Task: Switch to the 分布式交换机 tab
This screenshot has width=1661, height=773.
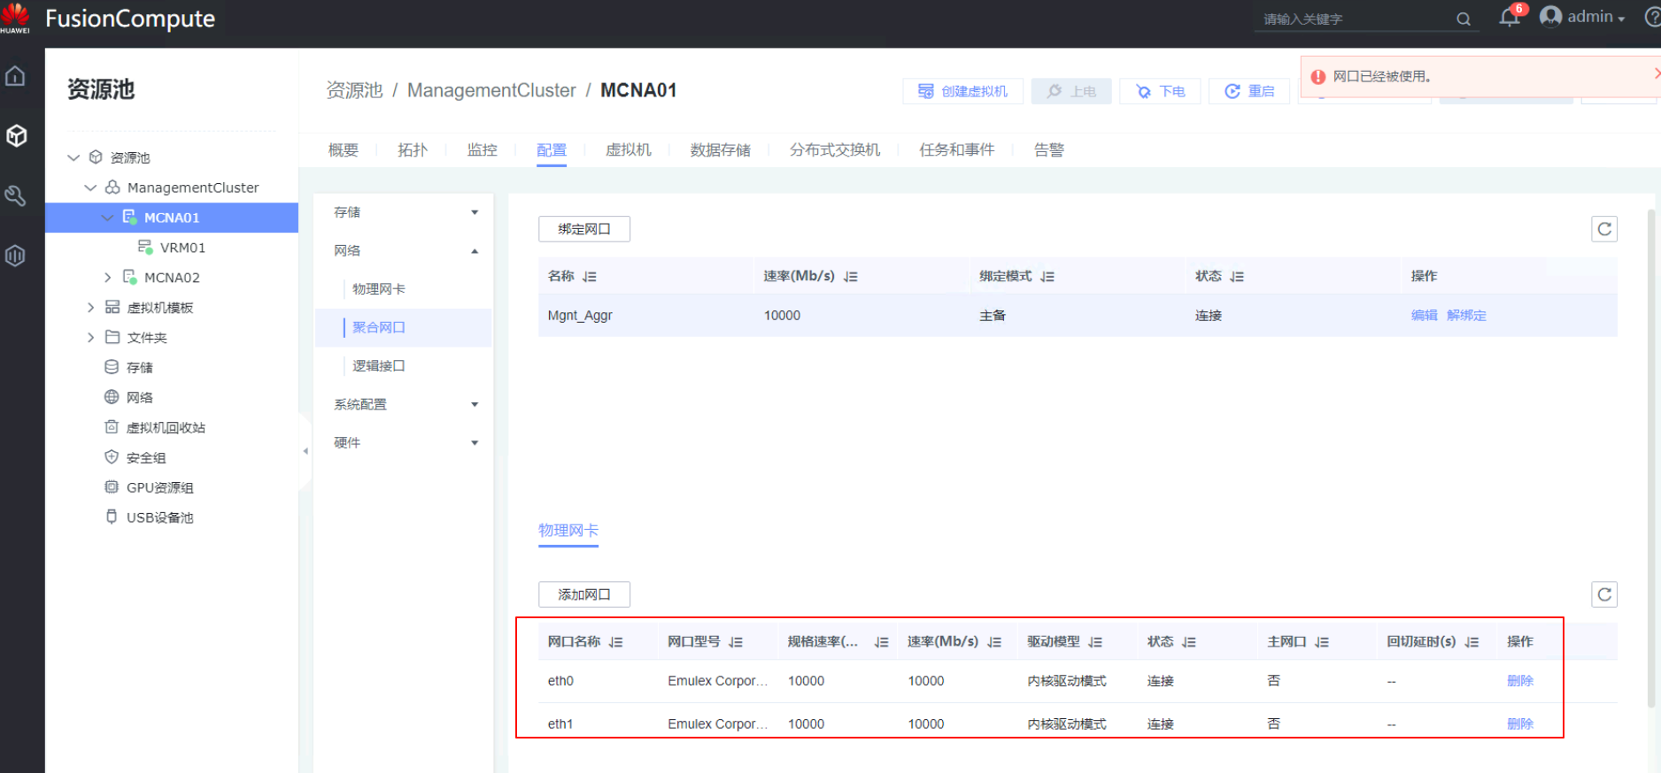Action: (x=834, y=150)
